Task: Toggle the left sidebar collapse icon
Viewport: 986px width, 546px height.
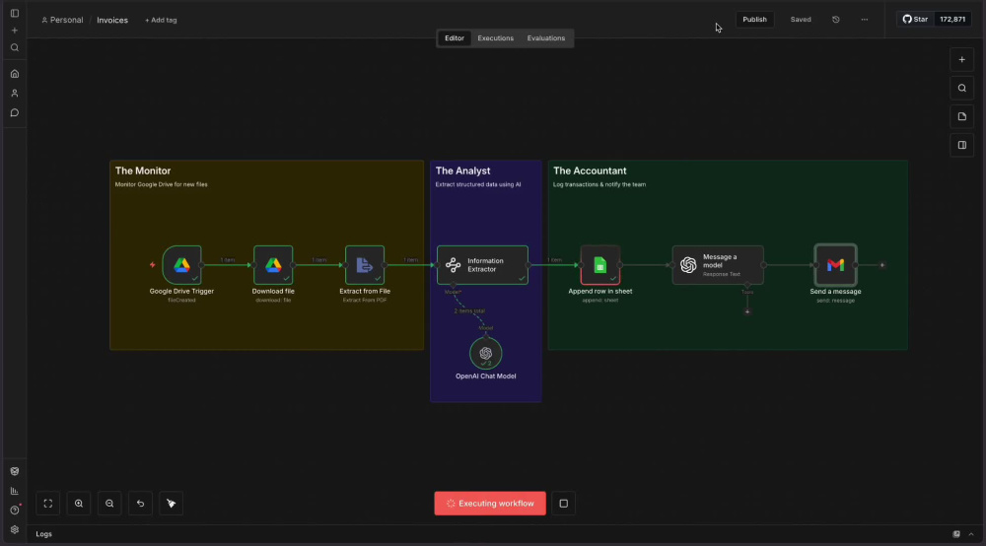Action: (15, 13)
